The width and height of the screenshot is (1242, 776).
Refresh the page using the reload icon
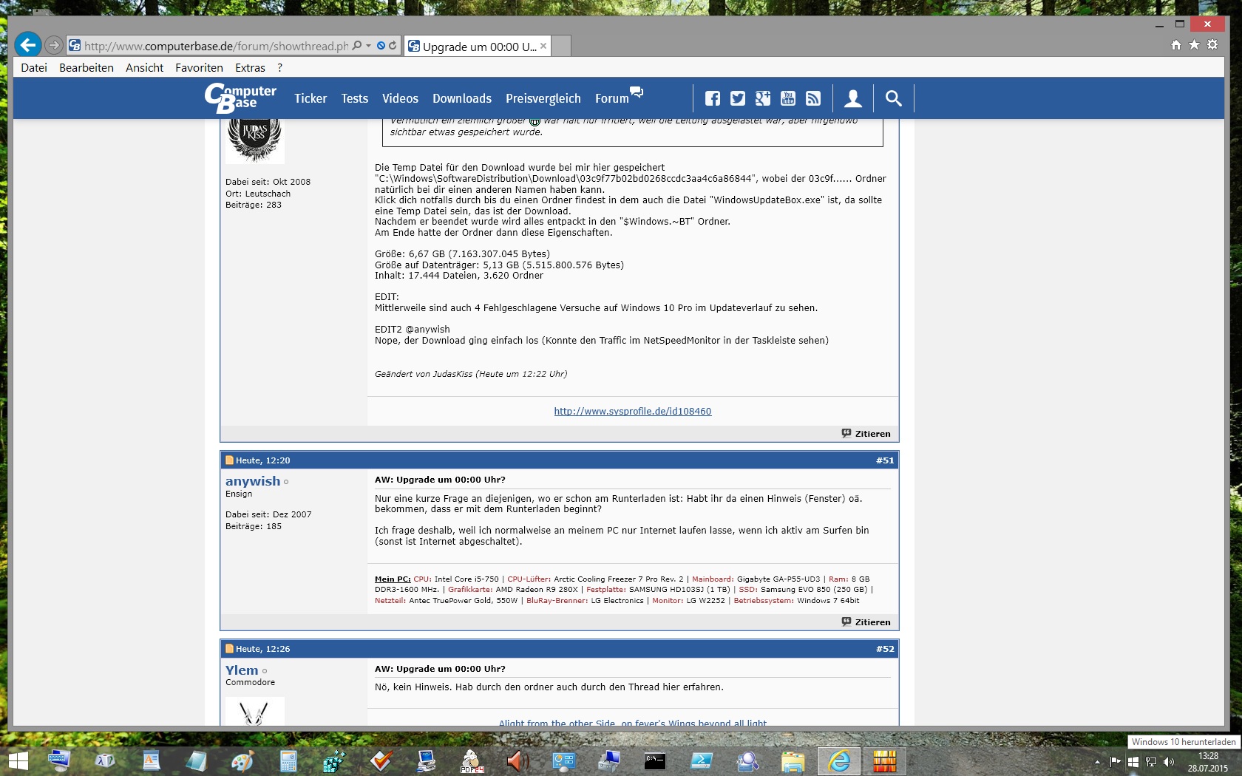point(393,46)
